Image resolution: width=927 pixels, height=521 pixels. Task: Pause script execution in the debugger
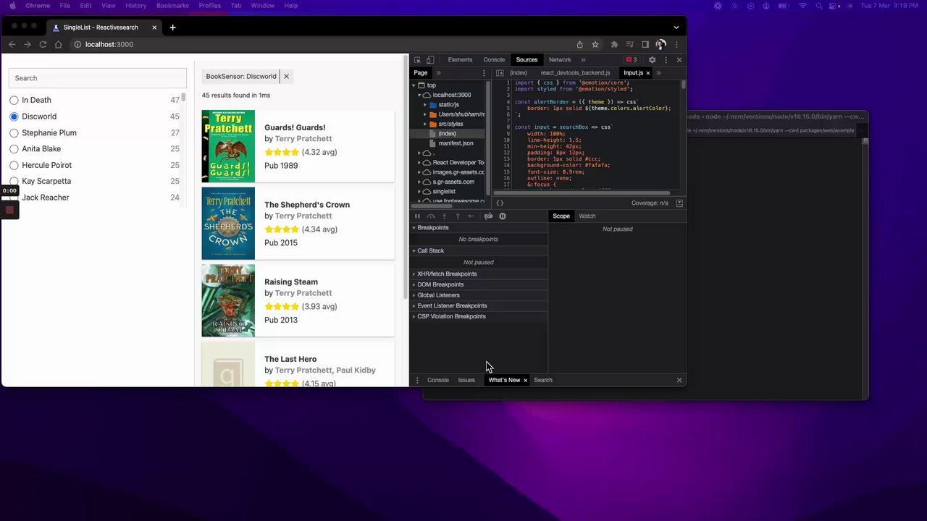[x=417, y=216]
